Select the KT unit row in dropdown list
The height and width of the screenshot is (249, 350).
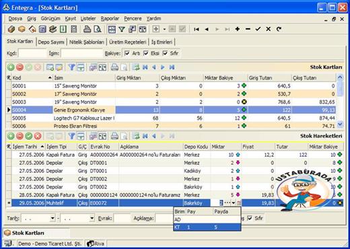[207, 227]
